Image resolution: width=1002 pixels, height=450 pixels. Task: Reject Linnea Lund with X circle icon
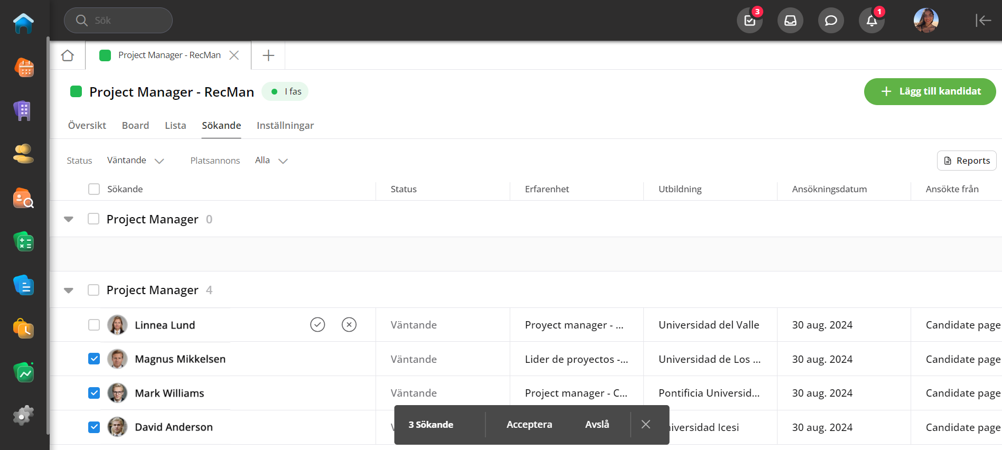click(349, 324)
